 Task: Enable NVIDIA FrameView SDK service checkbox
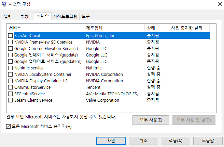click(11, 42)
